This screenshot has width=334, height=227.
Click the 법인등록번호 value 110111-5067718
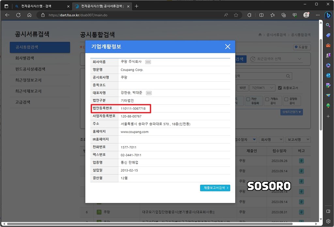(x=133, y=108)
